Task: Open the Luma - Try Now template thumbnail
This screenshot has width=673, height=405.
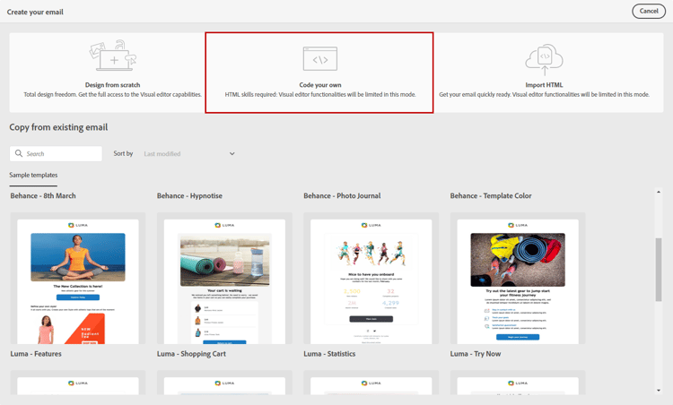Action: coord(518,278)
